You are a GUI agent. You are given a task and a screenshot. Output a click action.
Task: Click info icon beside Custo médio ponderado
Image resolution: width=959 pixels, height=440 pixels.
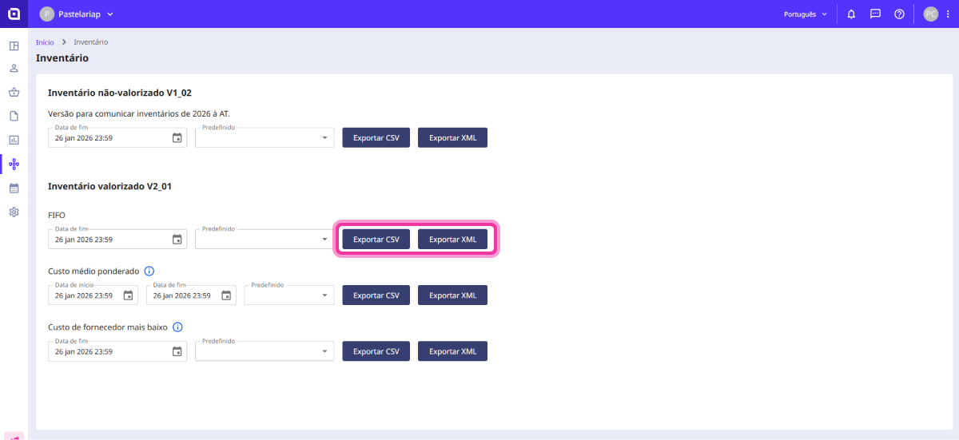(x=149, y=272)
